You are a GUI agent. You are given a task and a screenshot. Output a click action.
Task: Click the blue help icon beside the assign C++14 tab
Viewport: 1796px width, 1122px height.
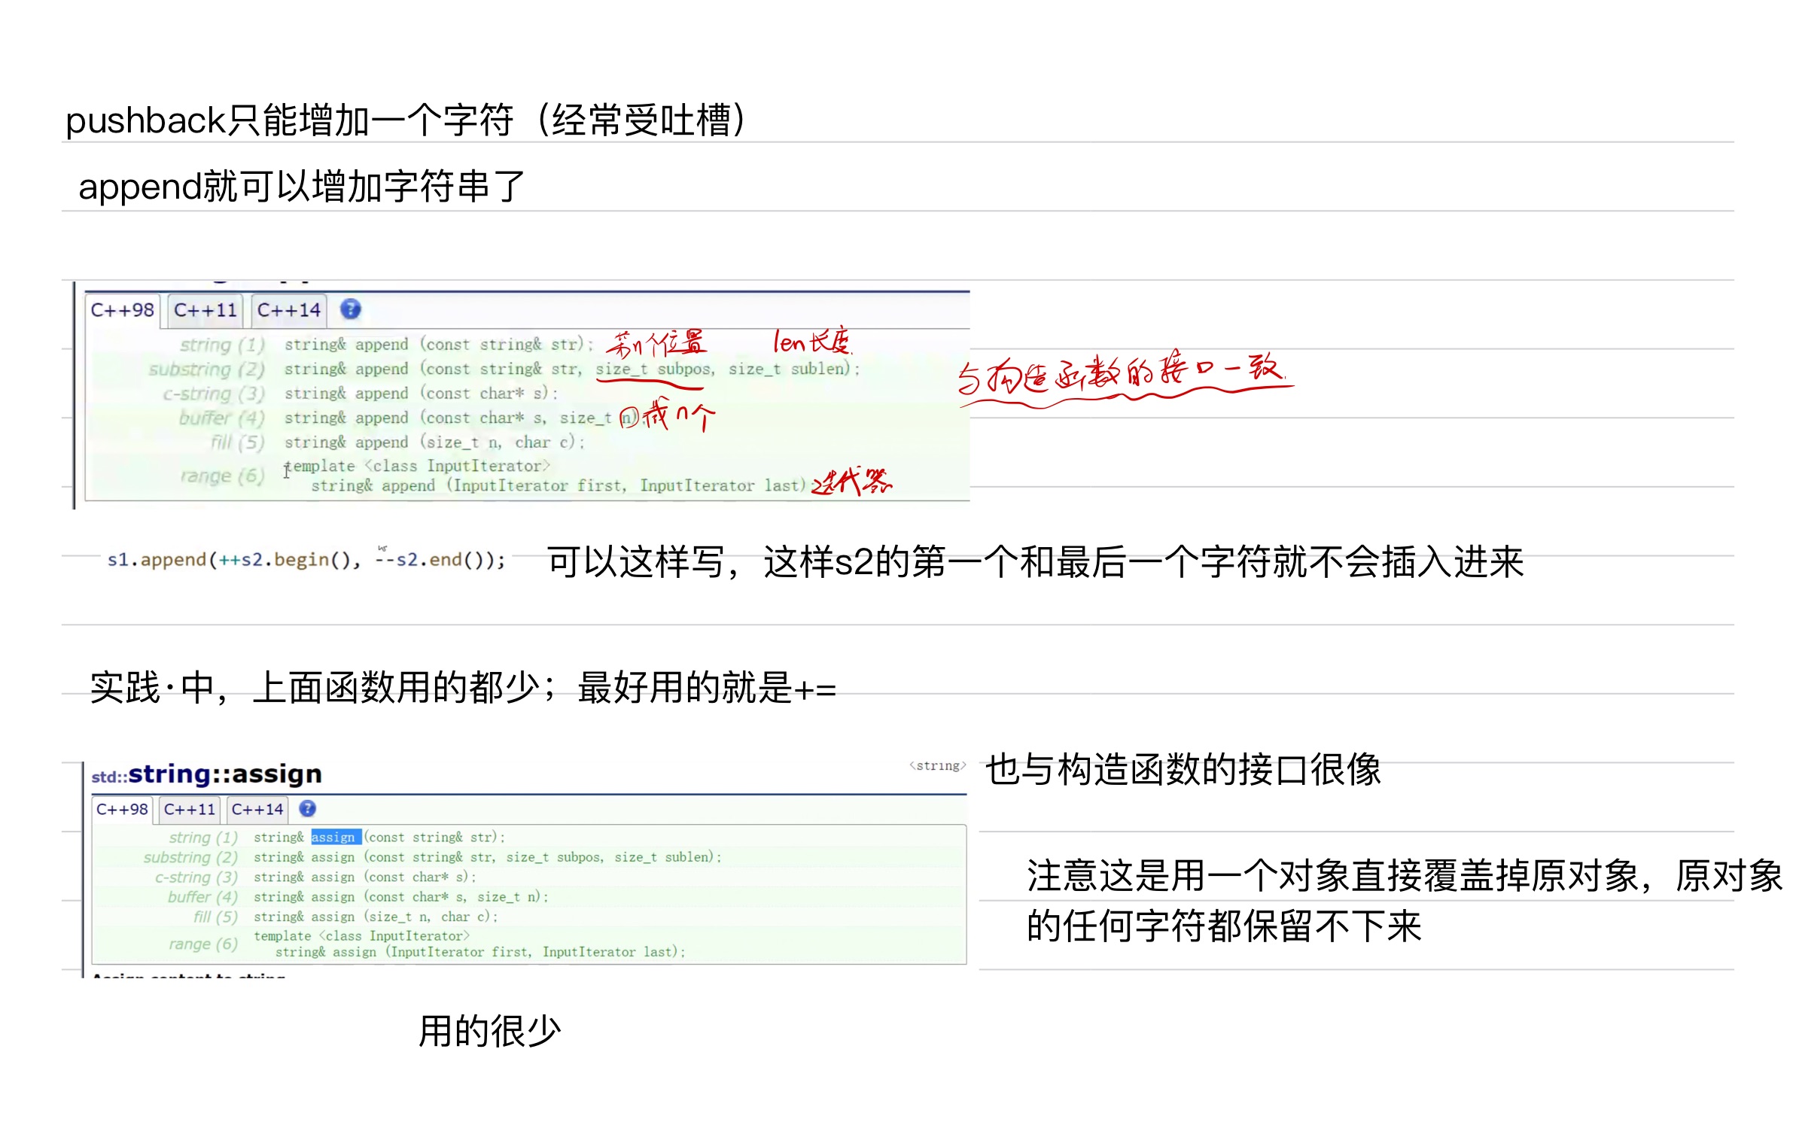pos(307,809)
